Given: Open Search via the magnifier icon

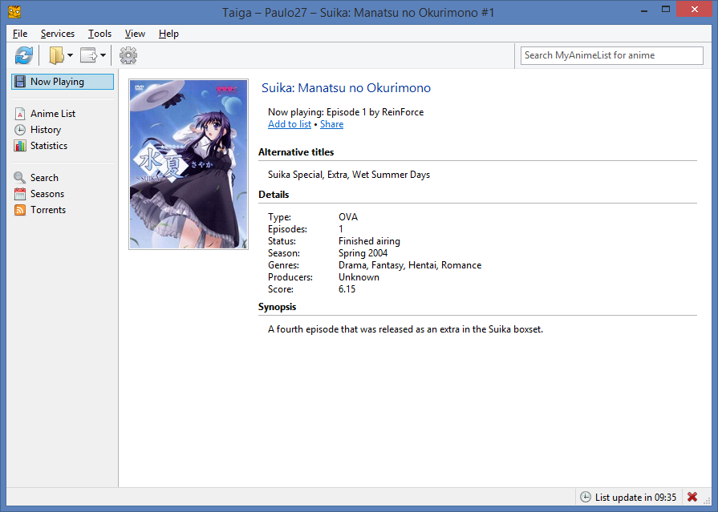Looking at the screenshot, I should tap(20, 178).
